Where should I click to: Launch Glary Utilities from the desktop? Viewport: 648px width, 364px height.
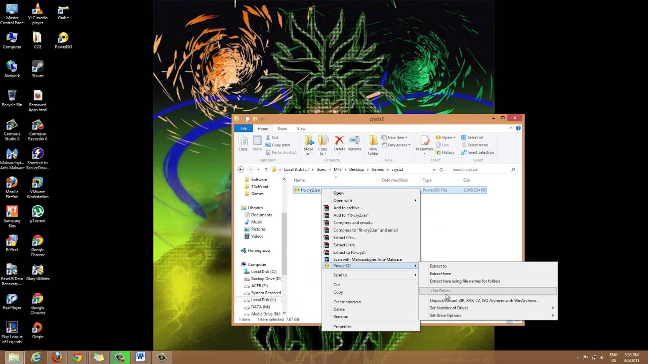click(37, 272)
